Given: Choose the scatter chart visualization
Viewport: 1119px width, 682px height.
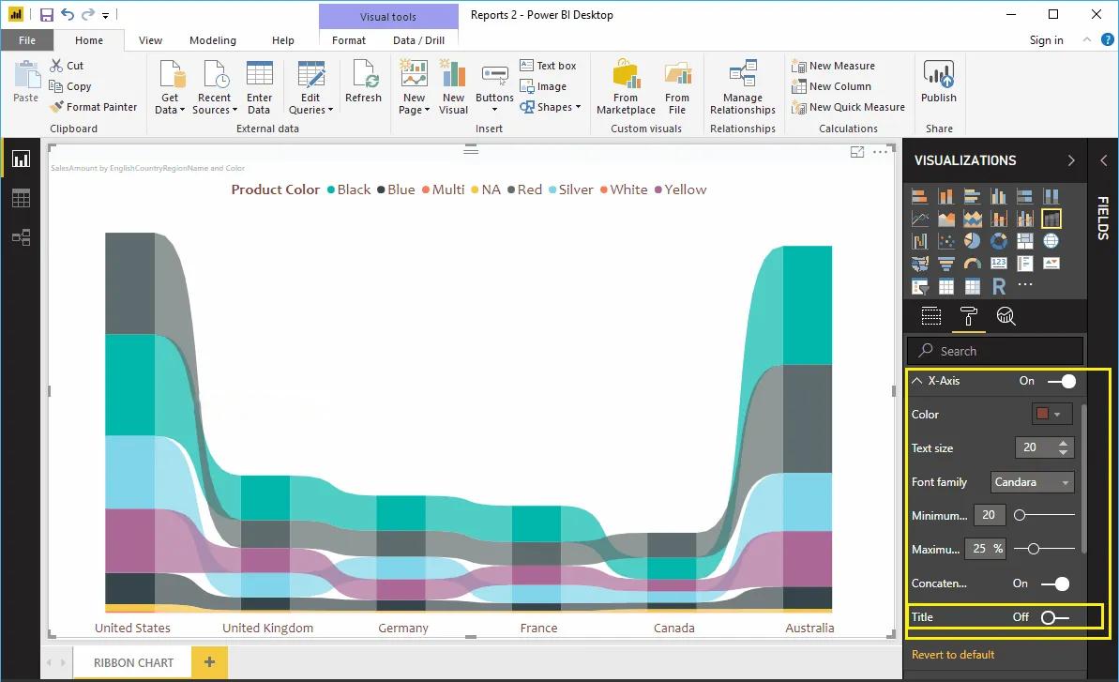Looking at the screenshot, I should click(945, 241).
